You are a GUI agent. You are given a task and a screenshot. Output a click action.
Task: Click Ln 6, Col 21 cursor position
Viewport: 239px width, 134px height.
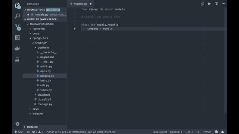159,132
